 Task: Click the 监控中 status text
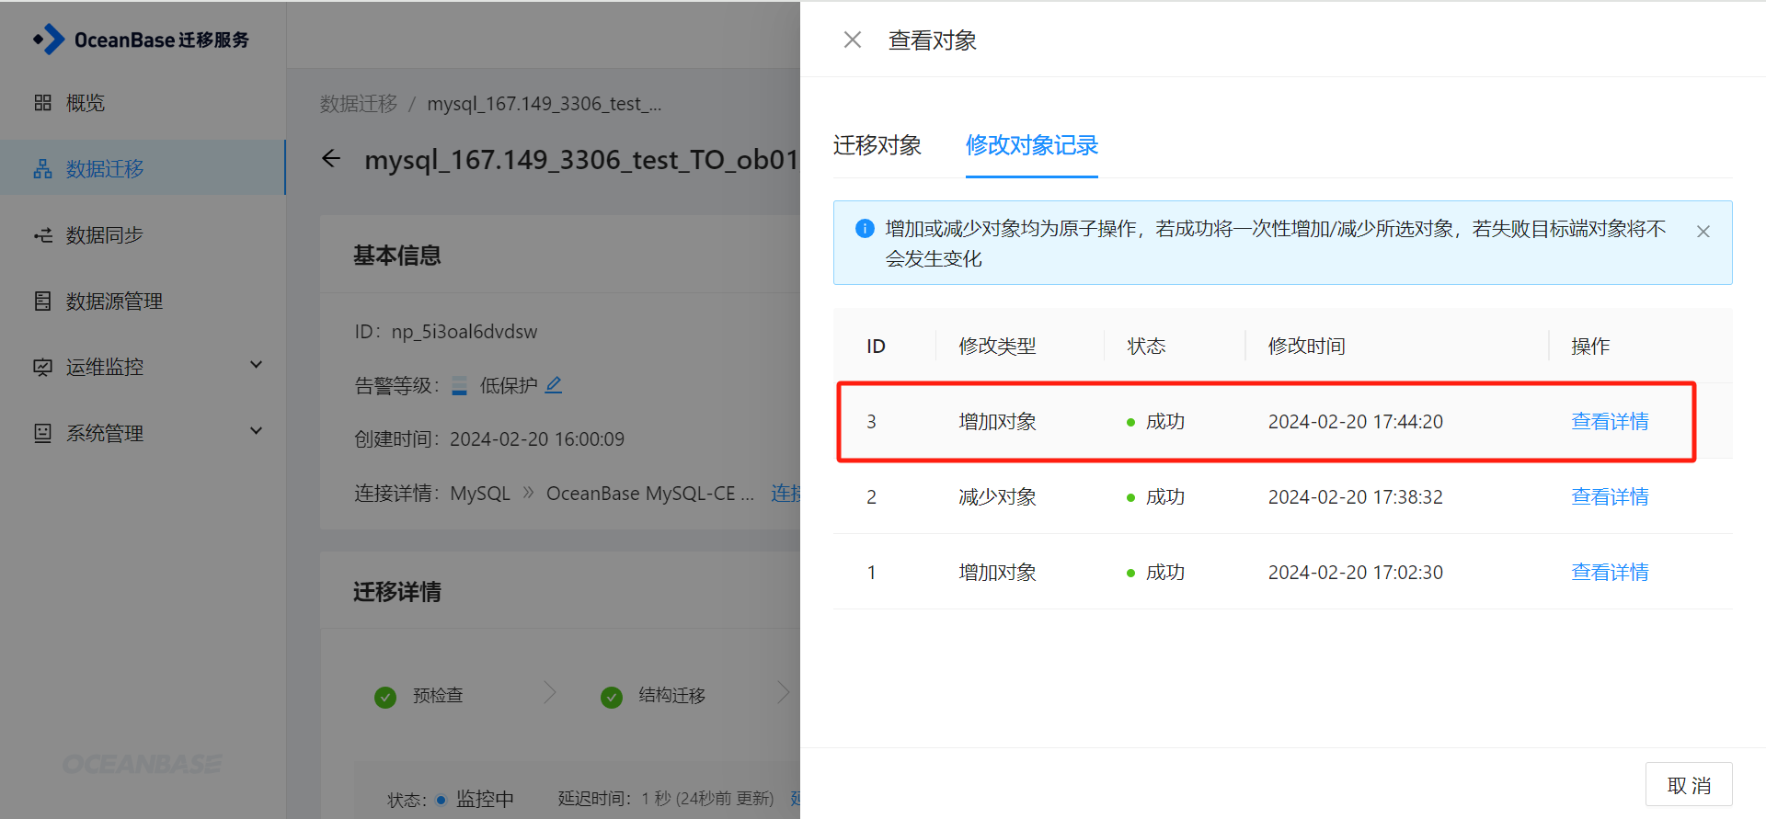485,799
